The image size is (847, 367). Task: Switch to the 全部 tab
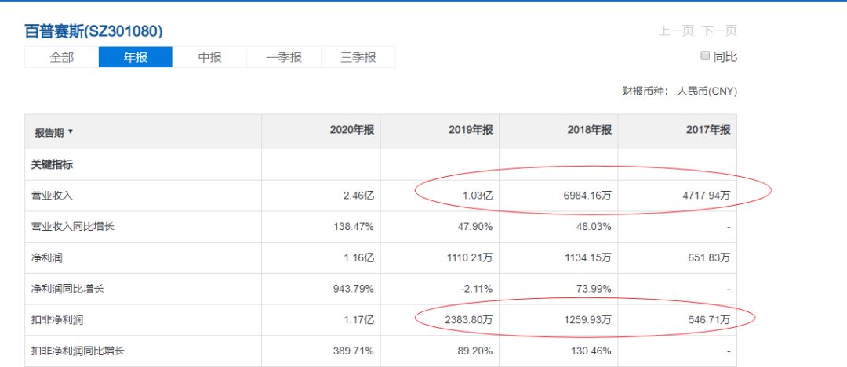point(62,57)
